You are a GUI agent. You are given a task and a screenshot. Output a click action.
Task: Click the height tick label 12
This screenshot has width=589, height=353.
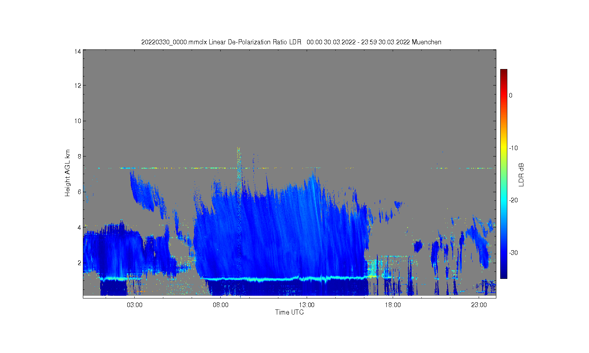(78, 86)
